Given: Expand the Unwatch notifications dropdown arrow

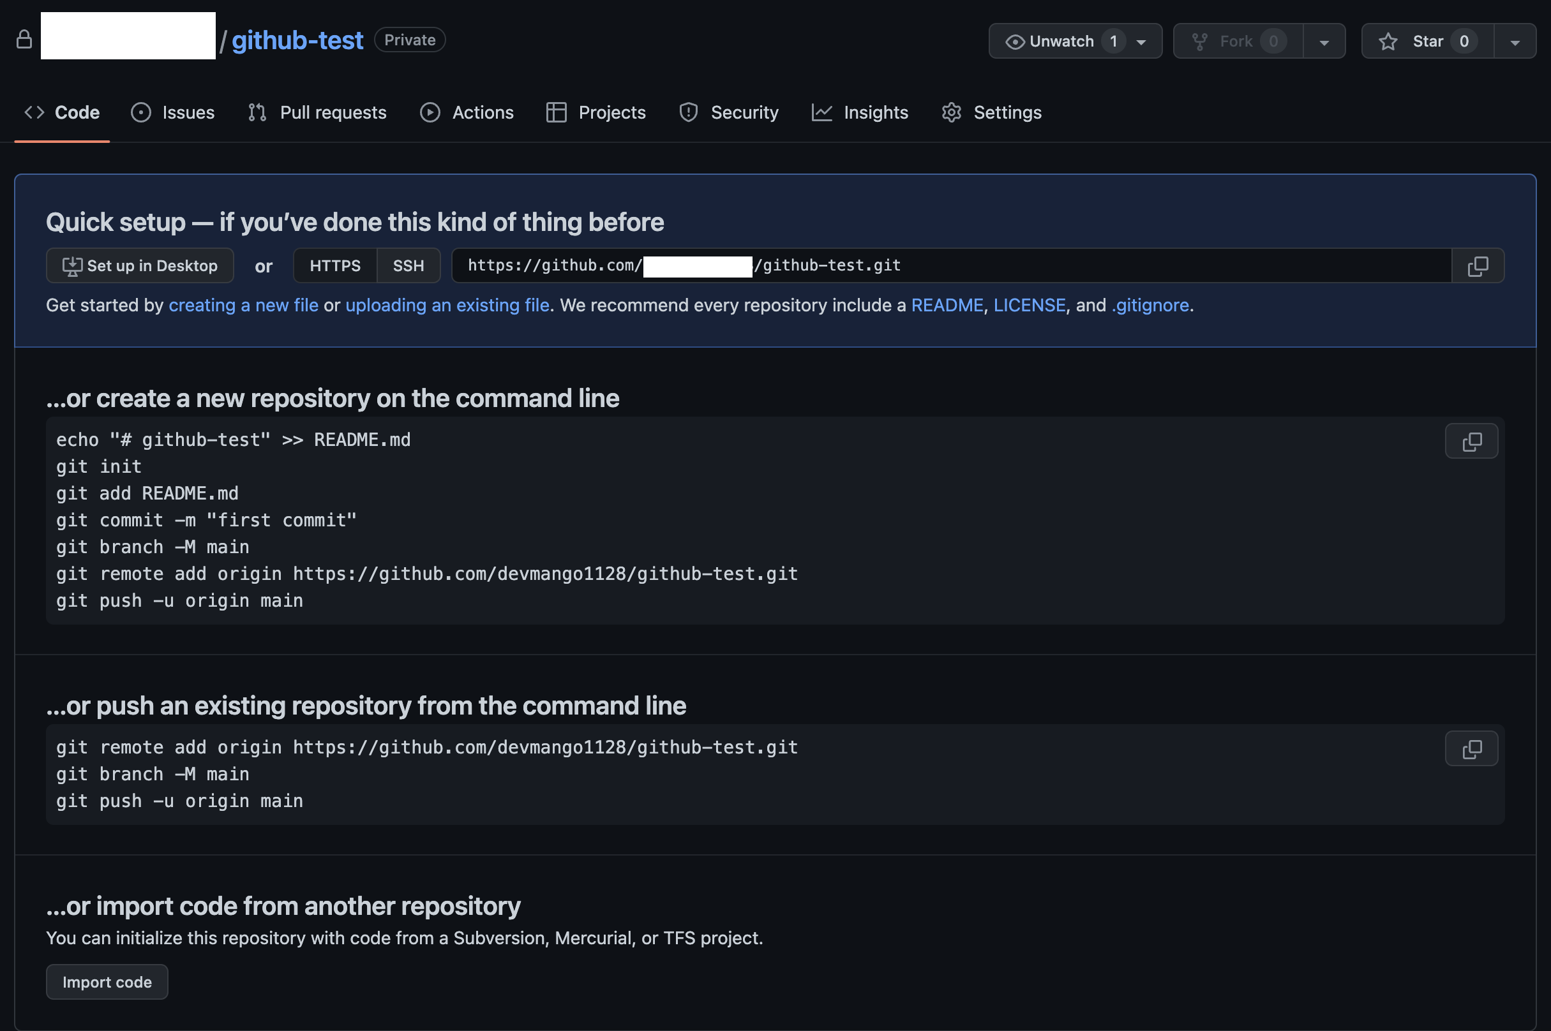Looking at the screenshot, I should point(1141,41).
